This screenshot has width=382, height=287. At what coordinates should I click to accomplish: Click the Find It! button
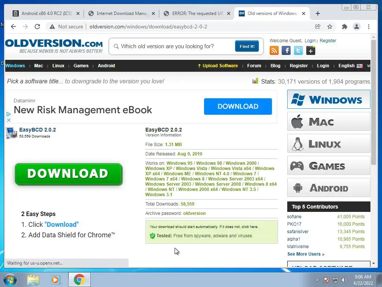pyautogui.click(x=247, y=46)
